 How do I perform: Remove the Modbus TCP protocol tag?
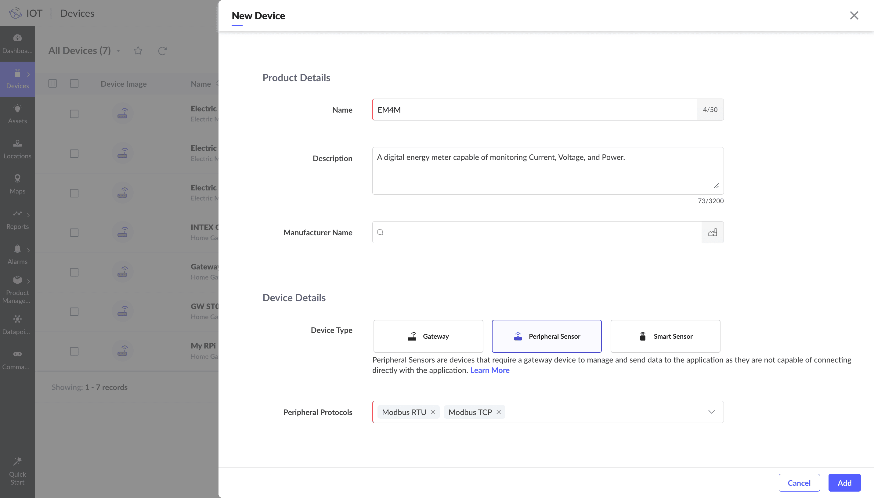(499, 412)
